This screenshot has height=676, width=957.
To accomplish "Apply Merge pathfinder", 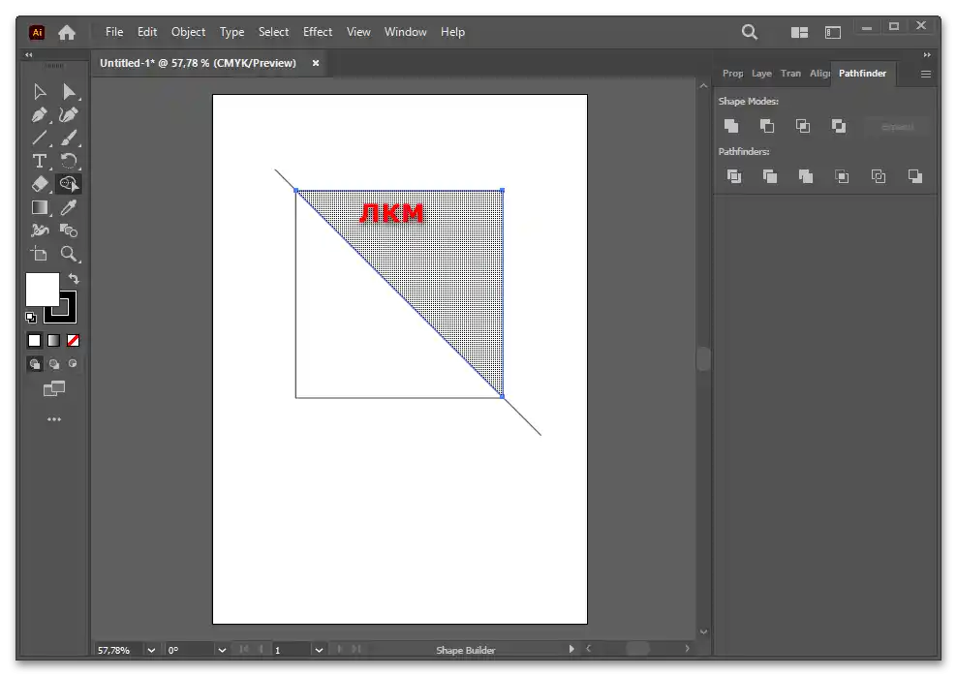I will click(806, 176).
